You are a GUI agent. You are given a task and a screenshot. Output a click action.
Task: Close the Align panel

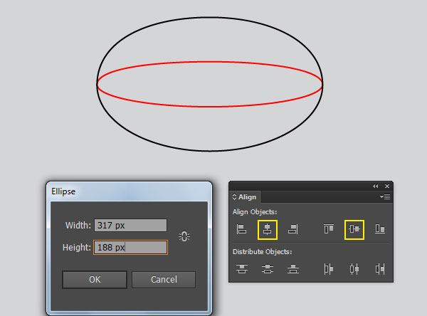tap(387, 186)
